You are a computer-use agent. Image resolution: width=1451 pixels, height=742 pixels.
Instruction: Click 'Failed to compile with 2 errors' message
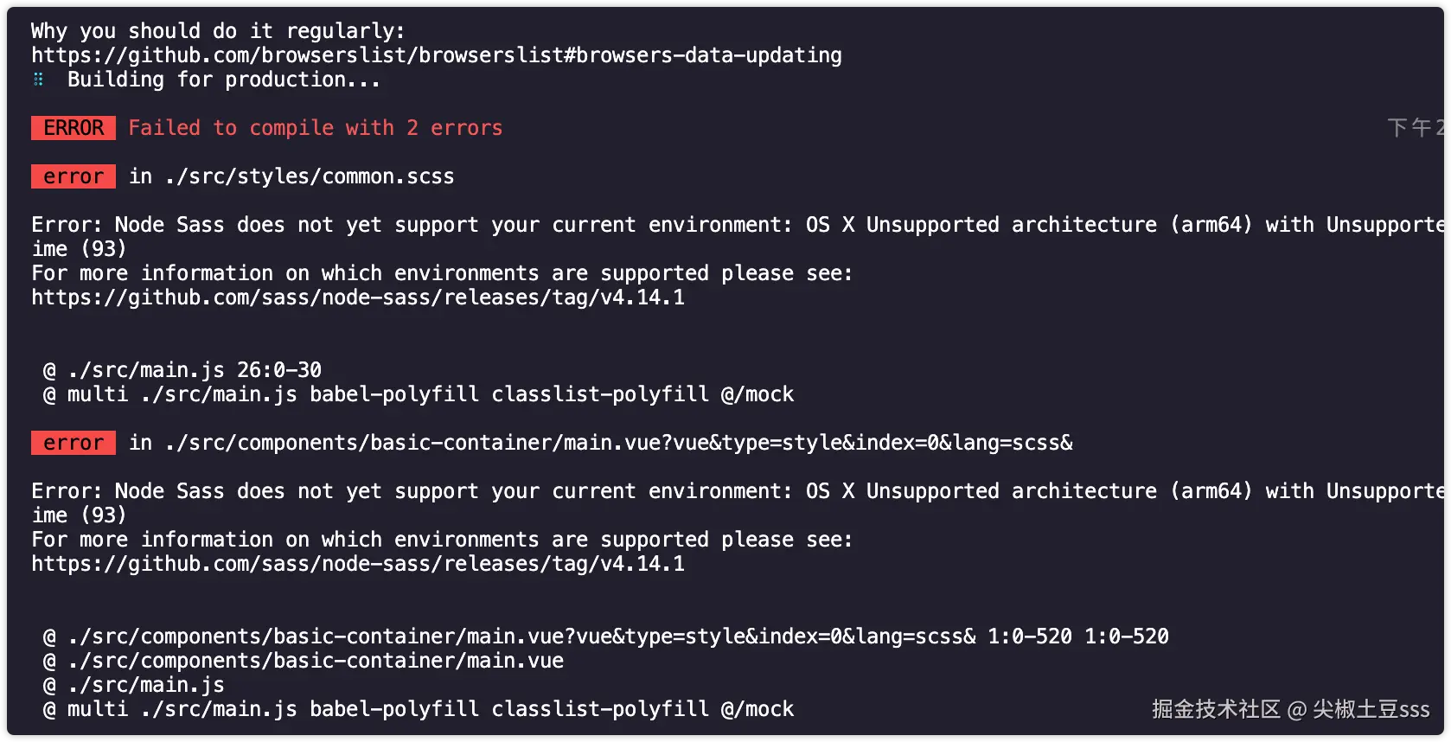pos(315,128)
